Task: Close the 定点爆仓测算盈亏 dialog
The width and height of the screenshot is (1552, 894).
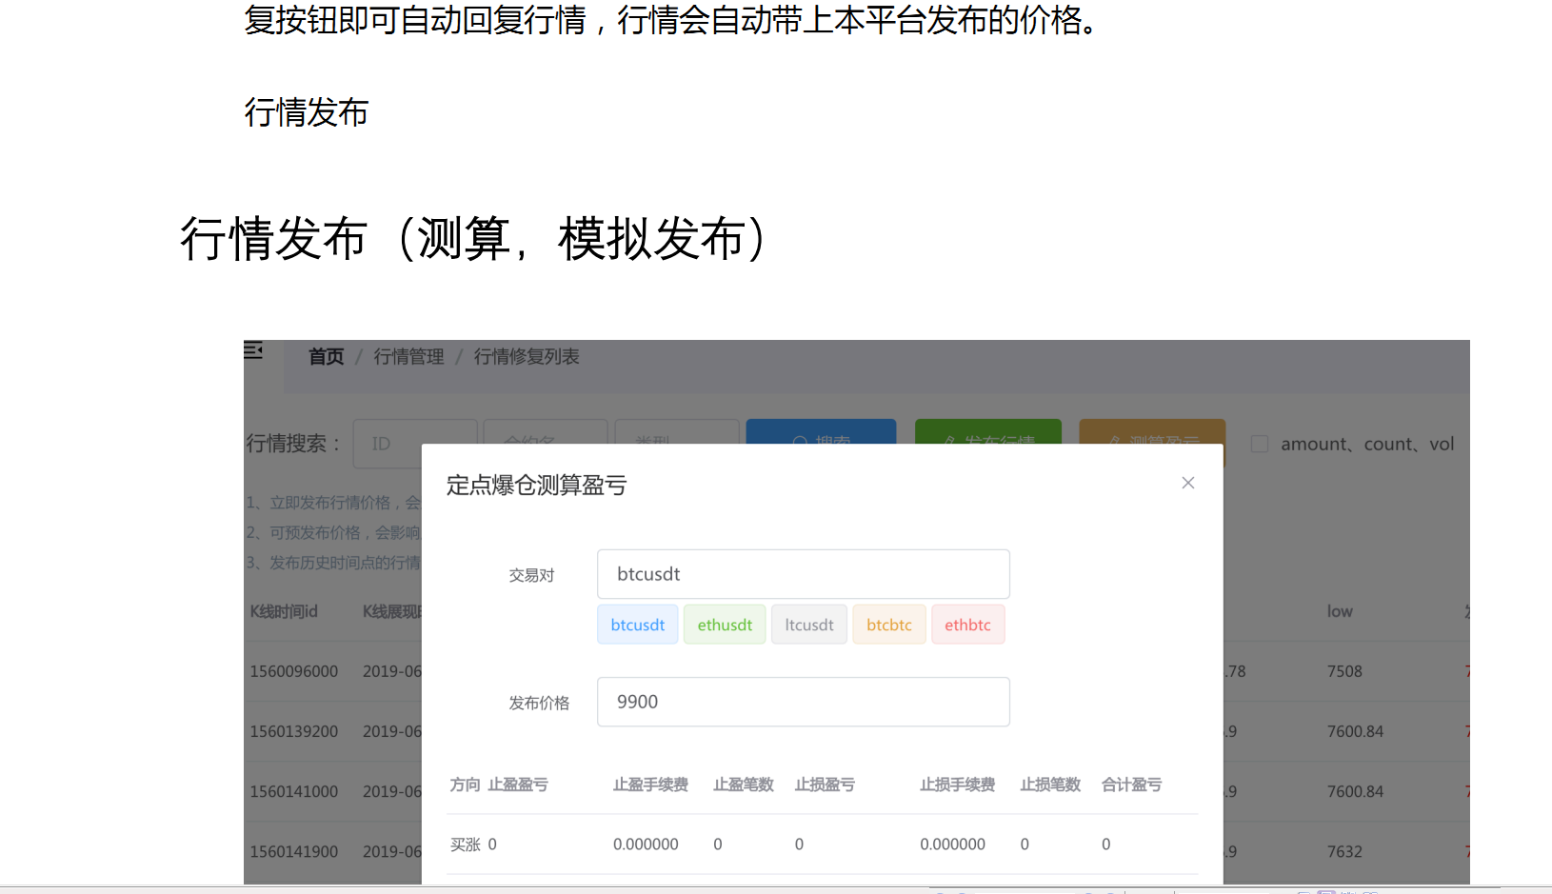Action: 1188,483
